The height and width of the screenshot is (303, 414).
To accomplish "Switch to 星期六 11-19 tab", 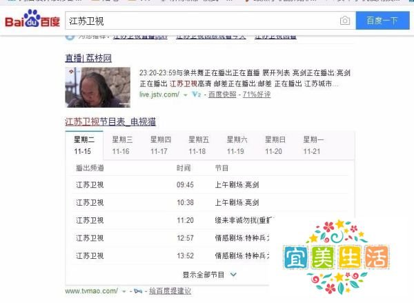I will click(x=237, y=146).
